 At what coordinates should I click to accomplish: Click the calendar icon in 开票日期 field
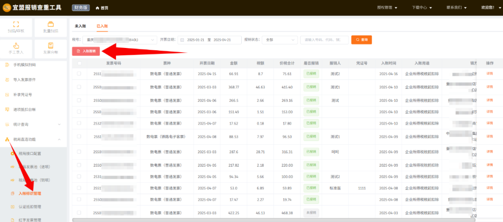tap(182, 40)
